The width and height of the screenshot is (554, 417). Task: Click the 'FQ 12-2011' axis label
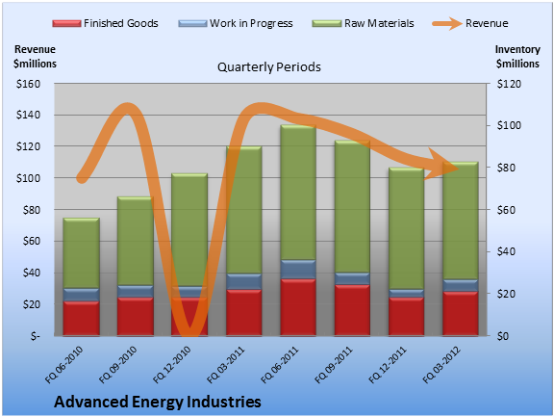[x=388, y=365]
